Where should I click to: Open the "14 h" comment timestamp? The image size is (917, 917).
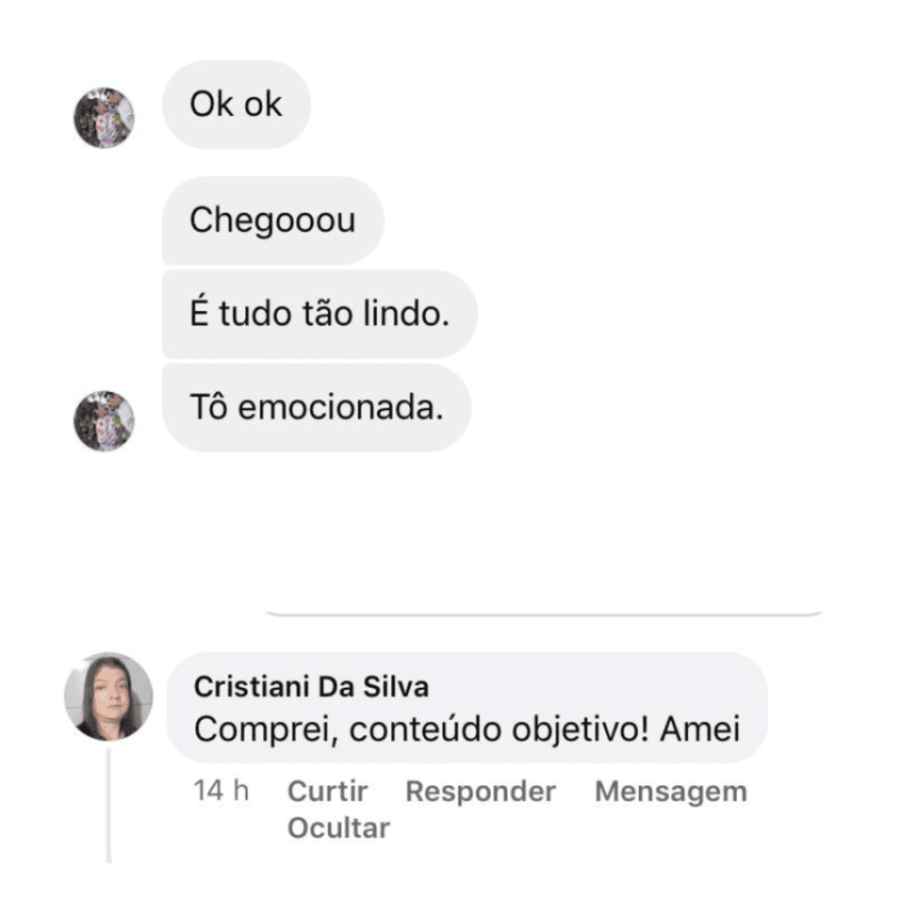point(221,791)
